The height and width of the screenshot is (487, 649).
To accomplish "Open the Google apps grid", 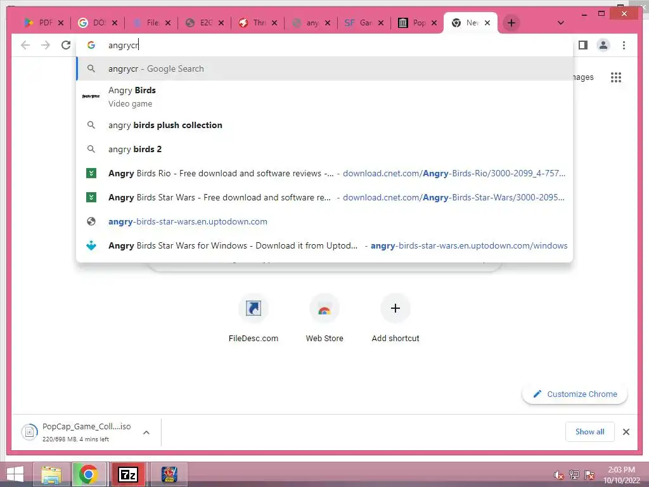I will coord(616,77).
